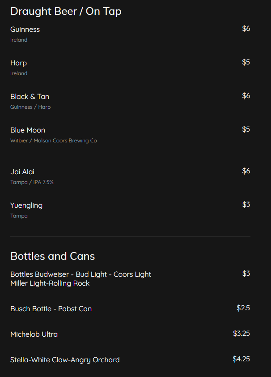271x377 pixels.
Task: Select the Michelob Ultra item
Action: pyautogui.click(x=34, y=334)
